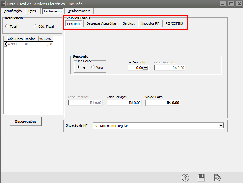Expand the Situação da NF dropdown

tap(221, 126)
